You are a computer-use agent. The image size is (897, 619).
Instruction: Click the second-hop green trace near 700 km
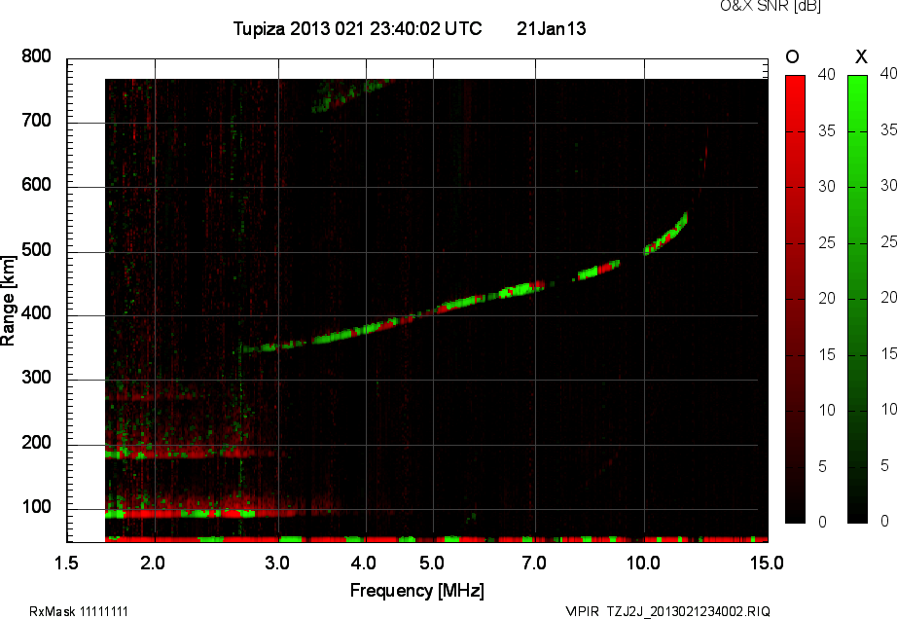tap(352, 94)
